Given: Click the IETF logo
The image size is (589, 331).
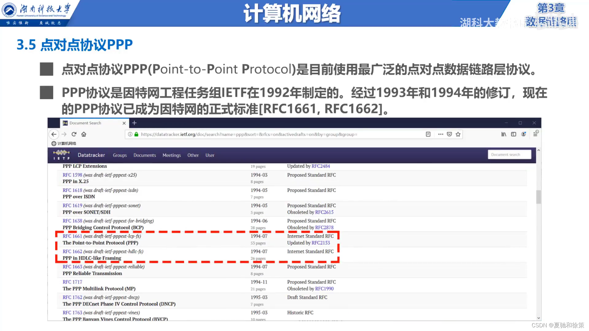Looking at the screenshot, I should click(61, 155).
